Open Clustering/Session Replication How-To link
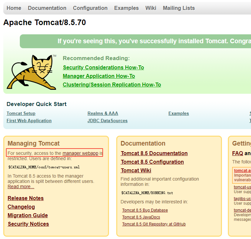251x239 pixels. pos(112,85)
